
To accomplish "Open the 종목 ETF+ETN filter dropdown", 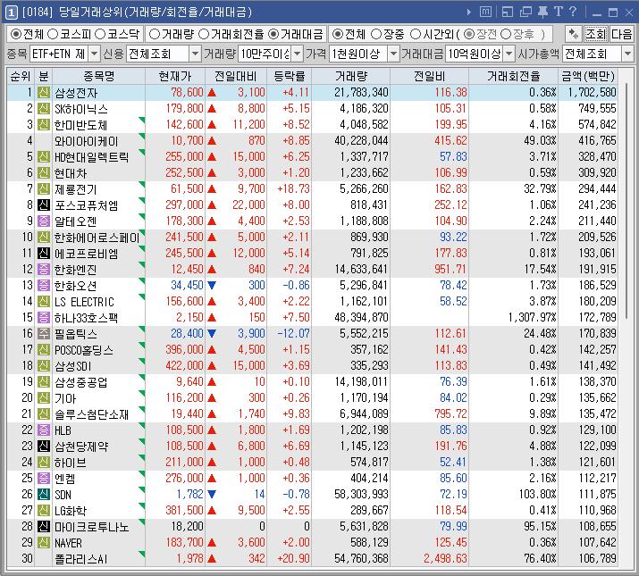I will point(94,54).
